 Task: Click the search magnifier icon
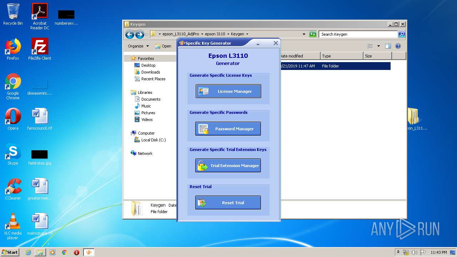(402, 34)
